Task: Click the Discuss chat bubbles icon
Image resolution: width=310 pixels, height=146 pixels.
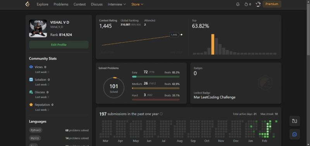Action: click(x=31, y=92)
